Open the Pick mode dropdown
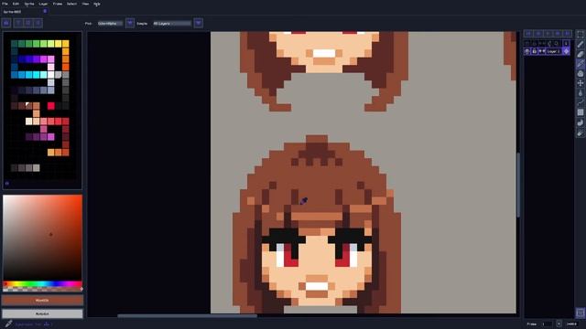586x329 pixels. 110,23
